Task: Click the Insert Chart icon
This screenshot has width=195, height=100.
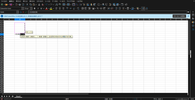Action: [x=91, y=5]
